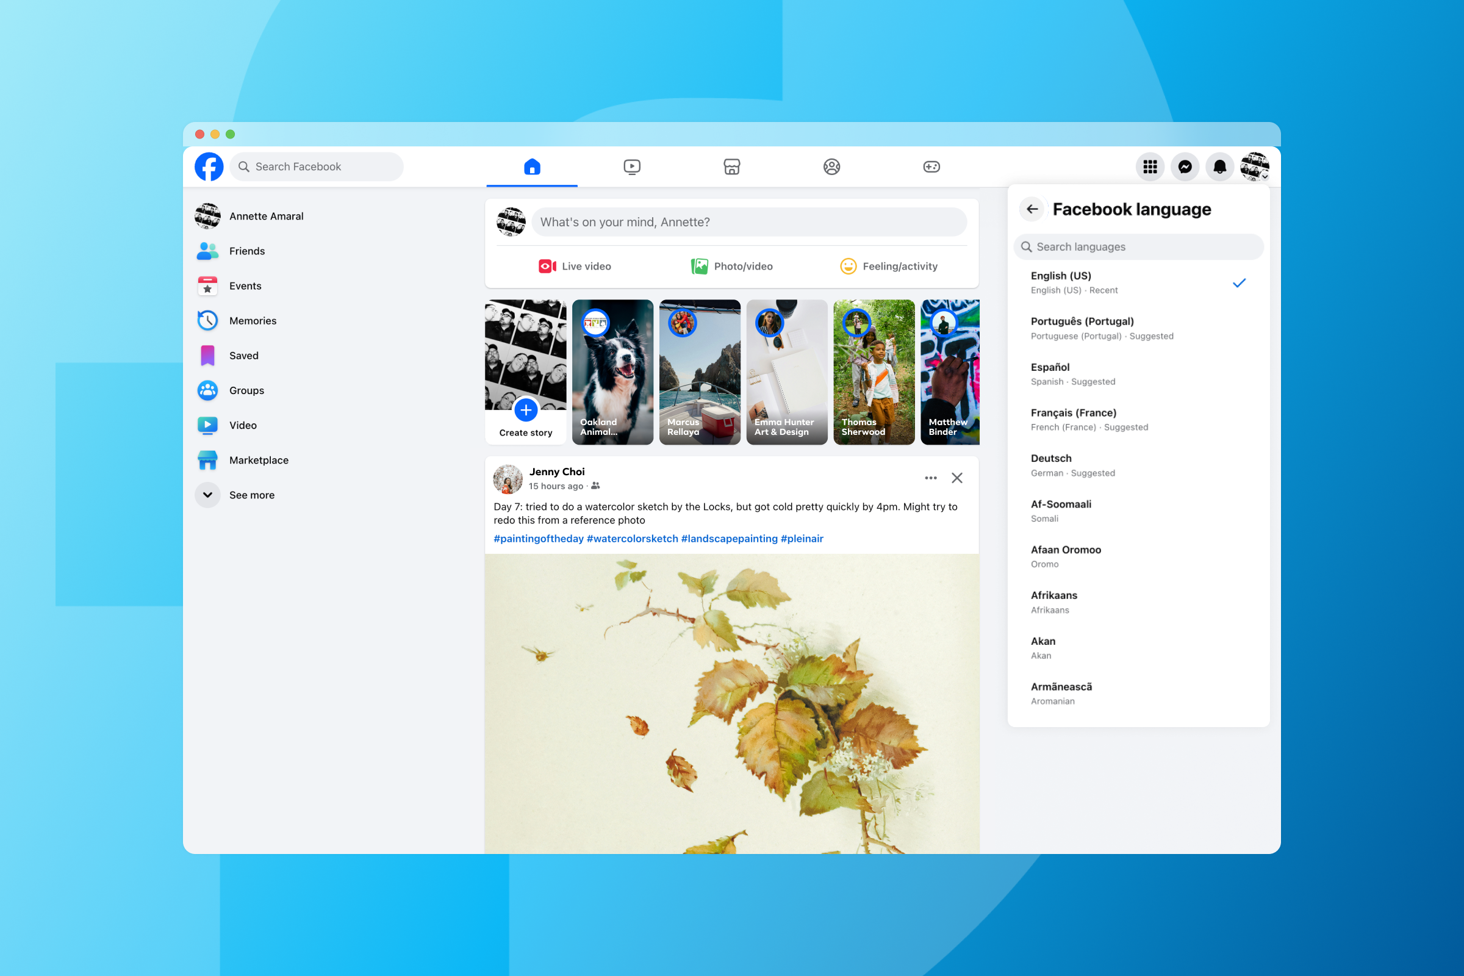
Task: Select Deutsch language option
Action: point(1138,465)
